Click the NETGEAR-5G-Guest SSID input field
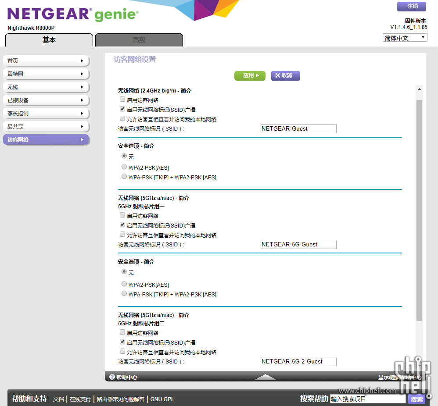 (x=298, y=245)
